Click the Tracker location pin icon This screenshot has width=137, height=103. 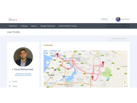tap(44, 45)
